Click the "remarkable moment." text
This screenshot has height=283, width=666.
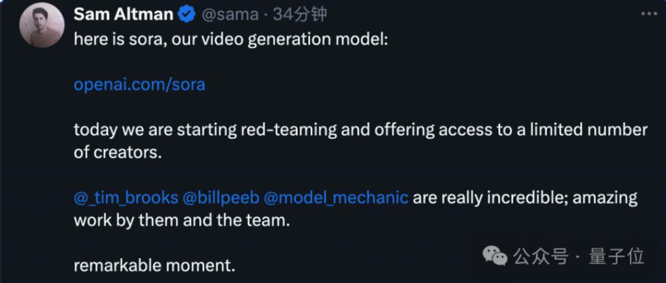click(153, 265)
